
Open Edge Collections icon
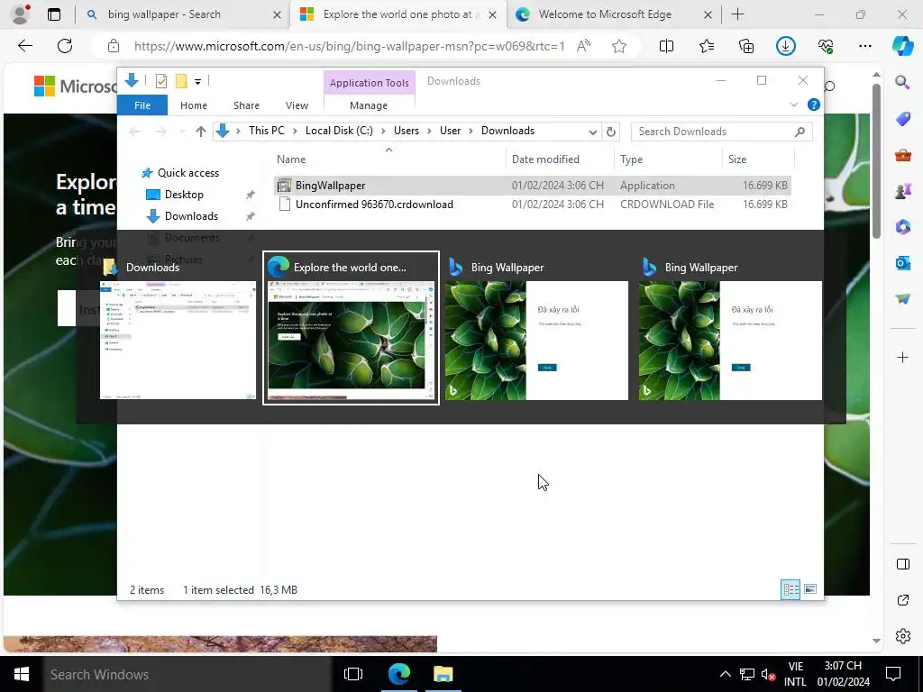[745, 46]
